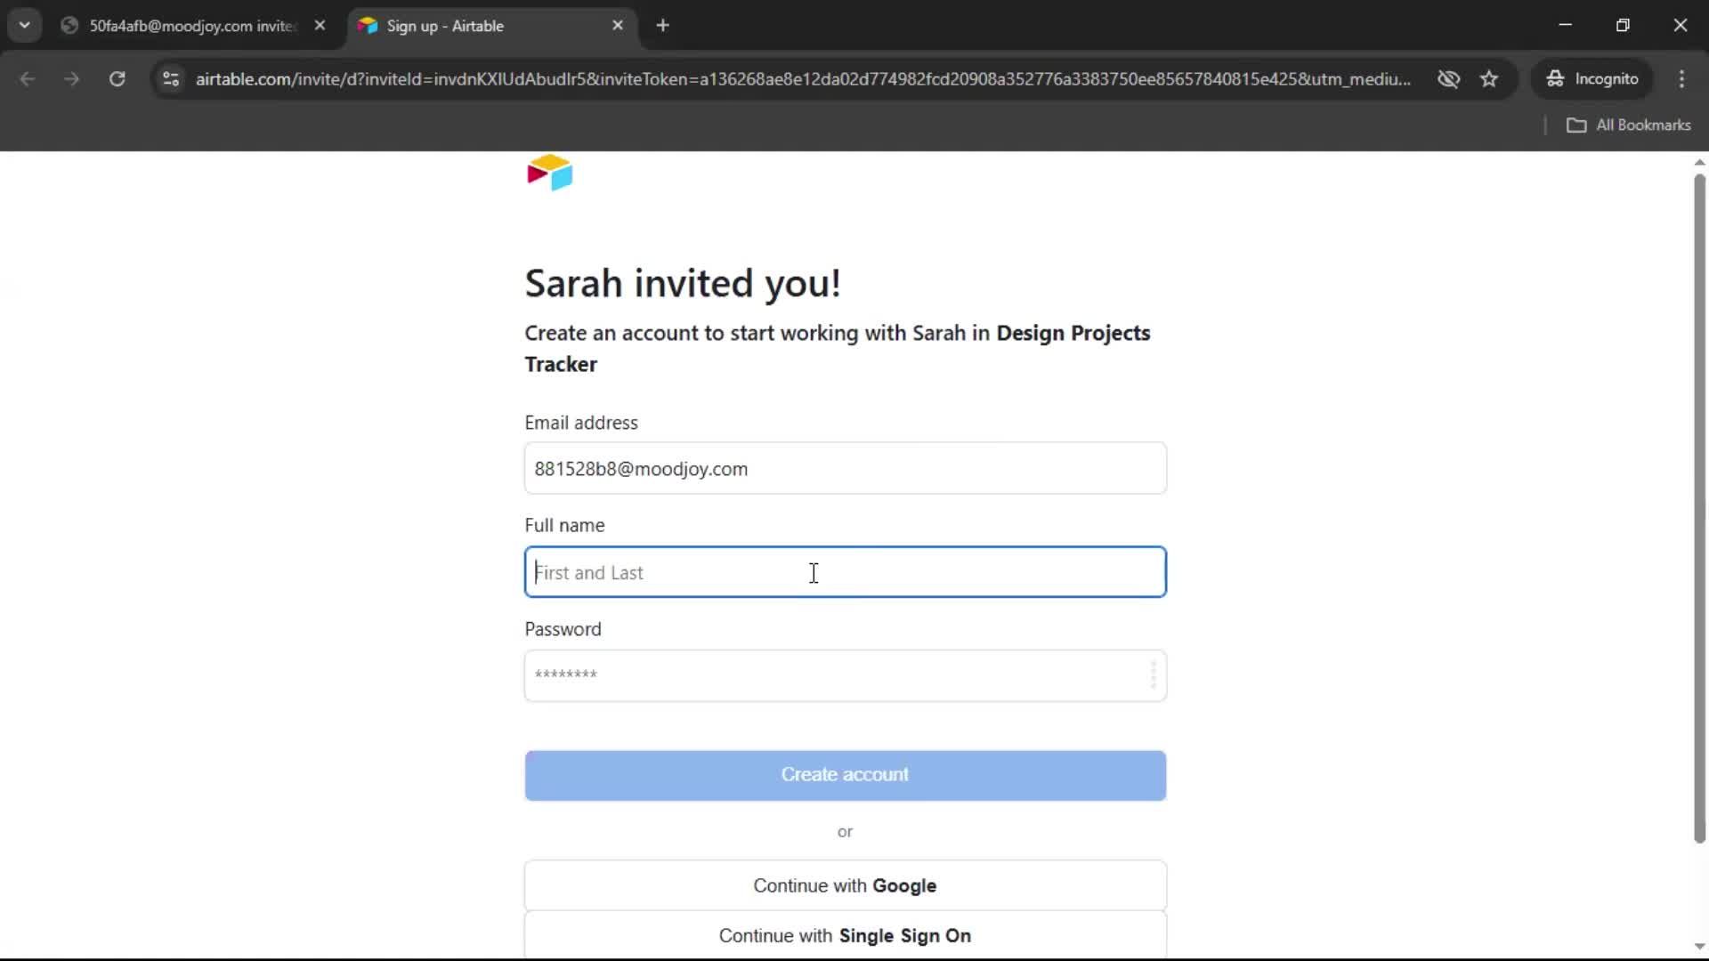
Task: Close the moodjoy.com invite tab
Action: [320, 26]
